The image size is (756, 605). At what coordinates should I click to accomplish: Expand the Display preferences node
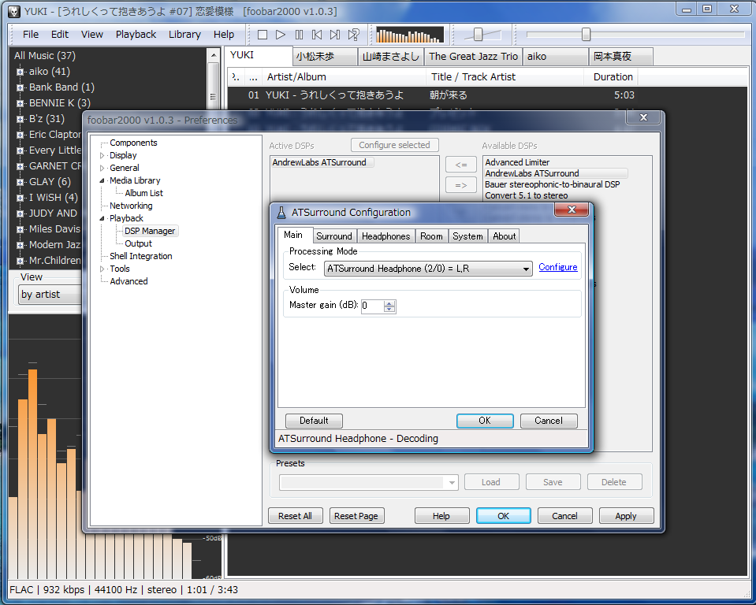tap(102, 156)
